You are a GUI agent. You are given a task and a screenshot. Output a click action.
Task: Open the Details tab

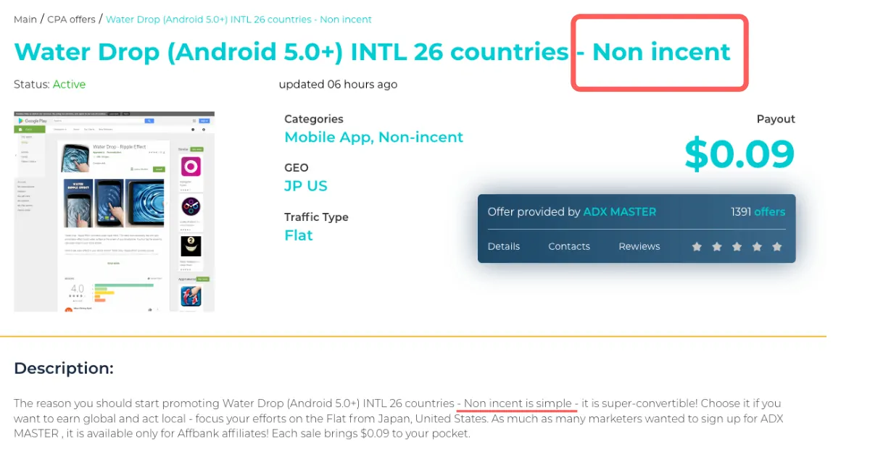click(503, 246)
